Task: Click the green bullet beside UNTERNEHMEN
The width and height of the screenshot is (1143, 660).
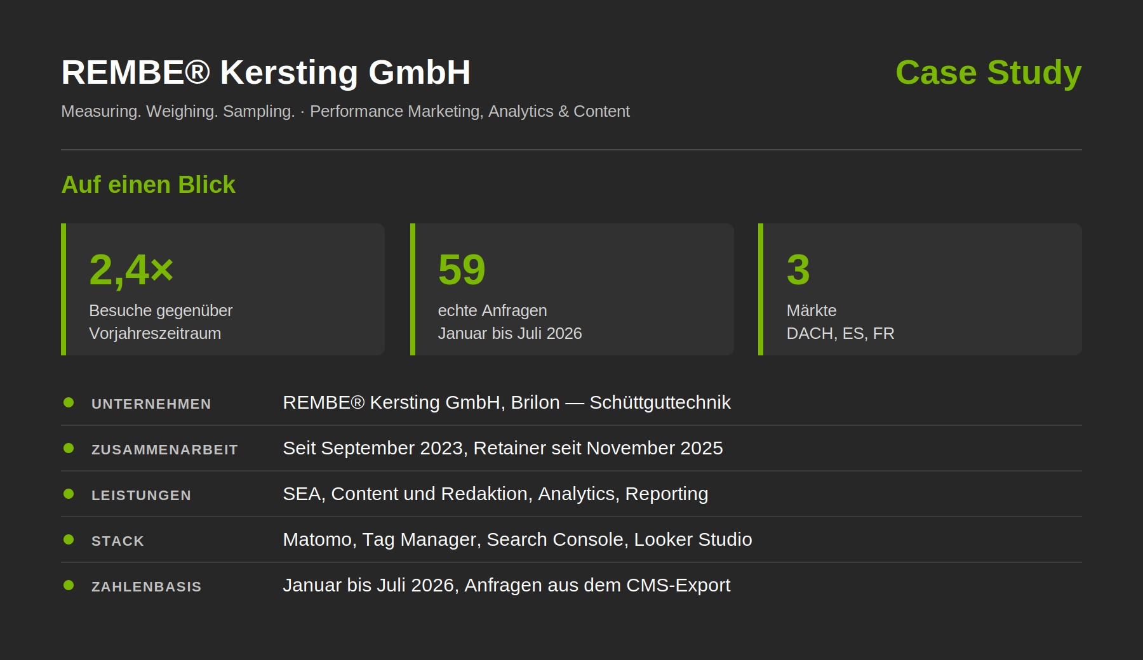Action: point(69,402)
